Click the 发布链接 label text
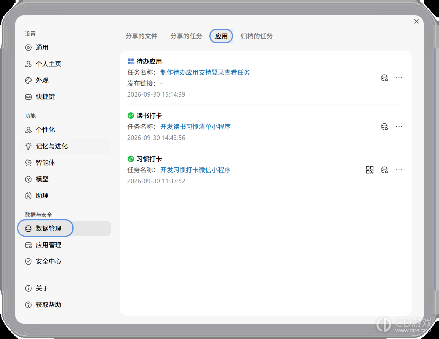Viewport: 439px width, 339px height. [142, 84]
